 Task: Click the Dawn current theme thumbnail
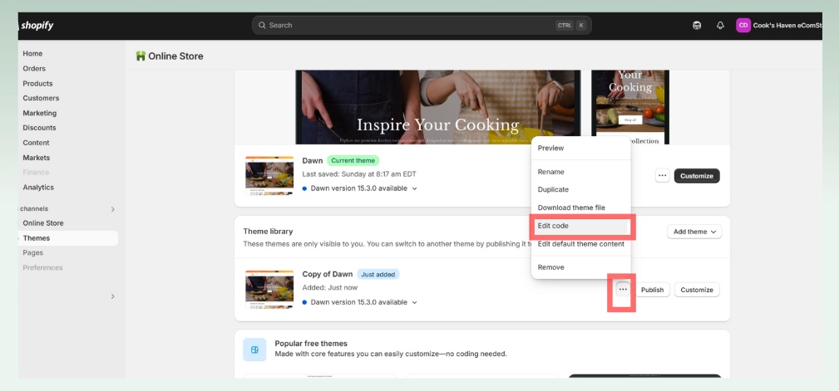(x=269, y=176)
